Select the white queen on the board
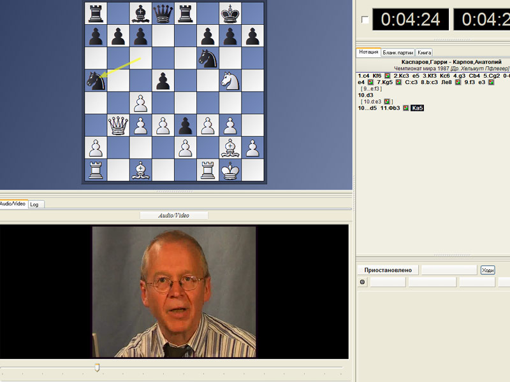 click(117, 125)
